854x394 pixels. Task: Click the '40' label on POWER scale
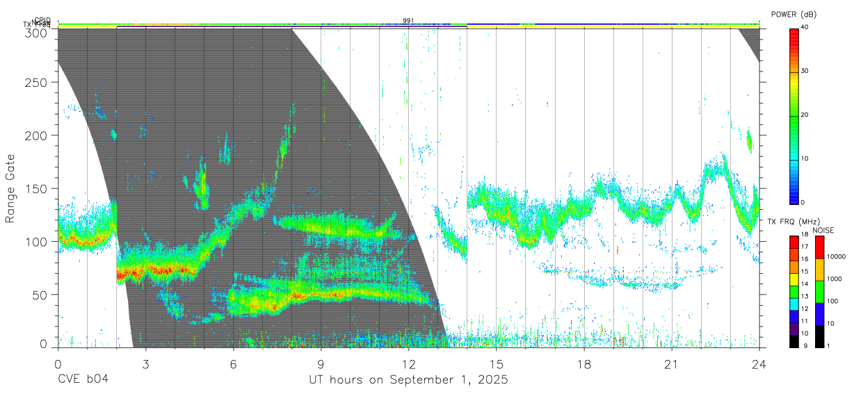tap(805, 28)
